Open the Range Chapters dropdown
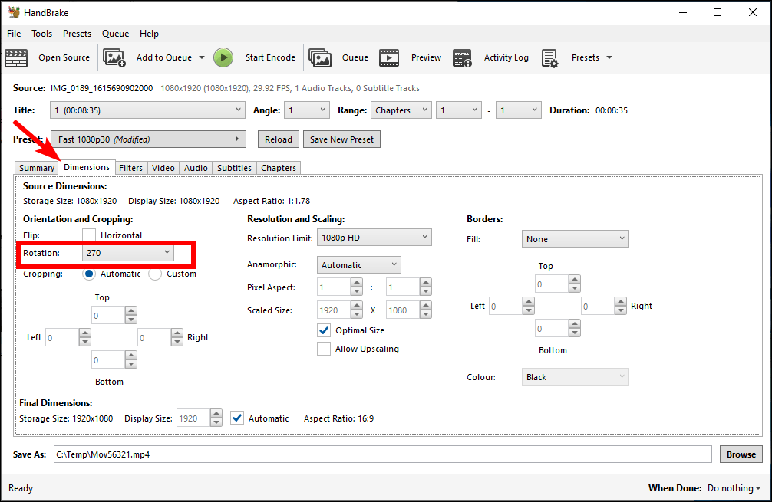Screen dimensions: 772x502 401,110
